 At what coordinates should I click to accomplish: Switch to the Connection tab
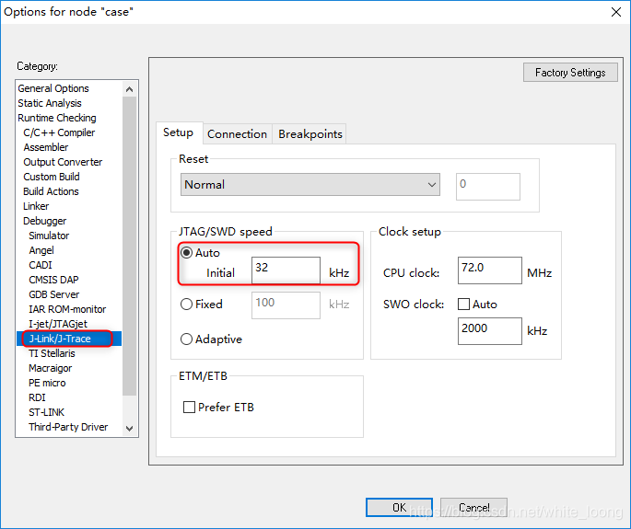click(x=237, y=133)
